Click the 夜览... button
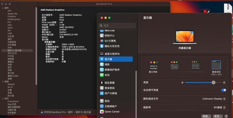The height and width of the screenshot is (118, 233). (218, 116)
